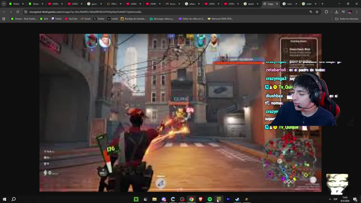Viewport: 361px width, 203px height.
Task: Switch to the realm Google tab
Action: (309, 4)
